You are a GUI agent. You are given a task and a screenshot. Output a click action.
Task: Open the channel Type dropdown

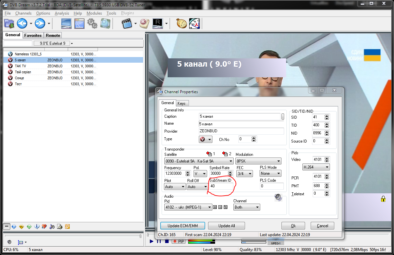pos(205,139)
